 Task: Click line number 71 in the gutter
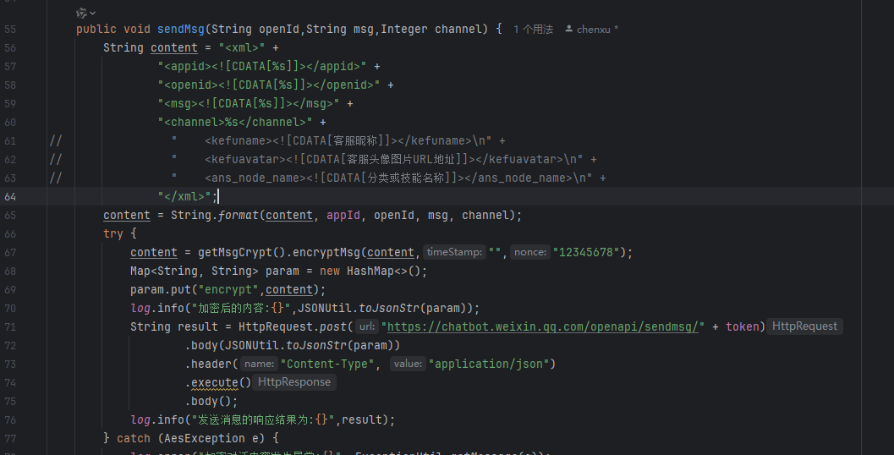click(10, 326)
